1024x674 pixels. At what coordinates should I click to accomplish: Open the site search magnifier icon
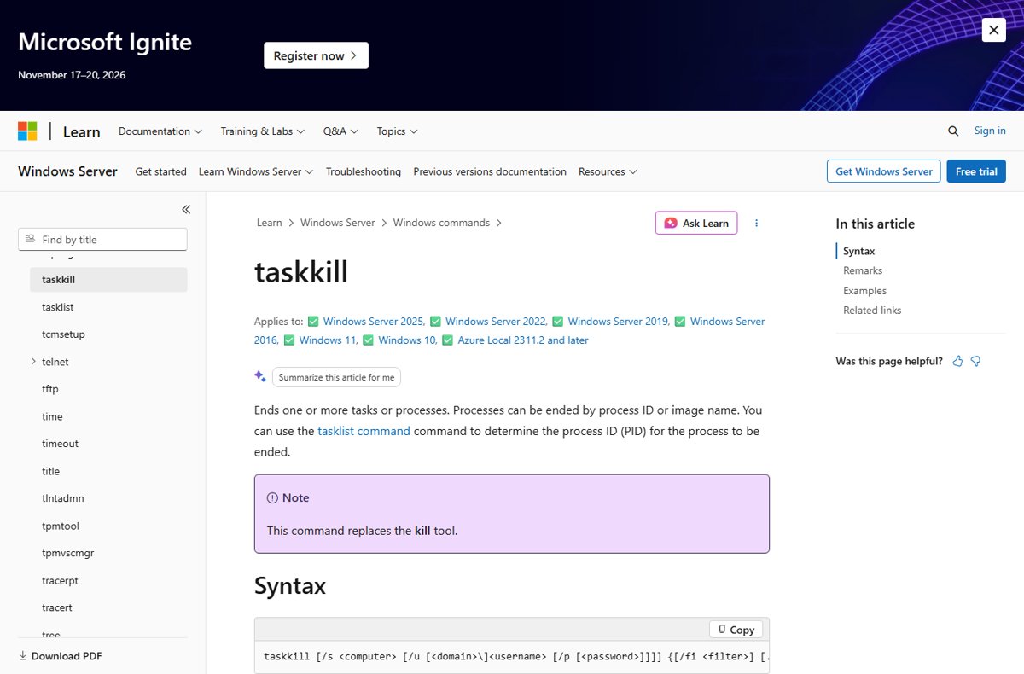pyautogui.click(x=953, y=131)
